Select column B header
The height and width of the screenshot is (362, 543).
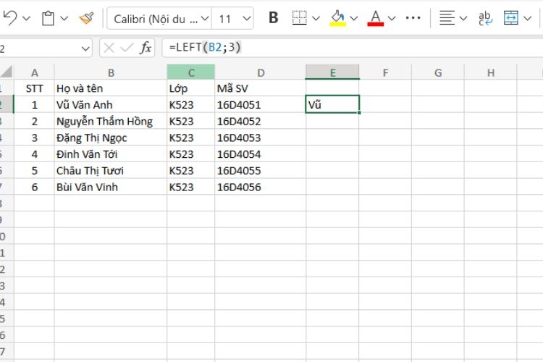tap(111, 72)
